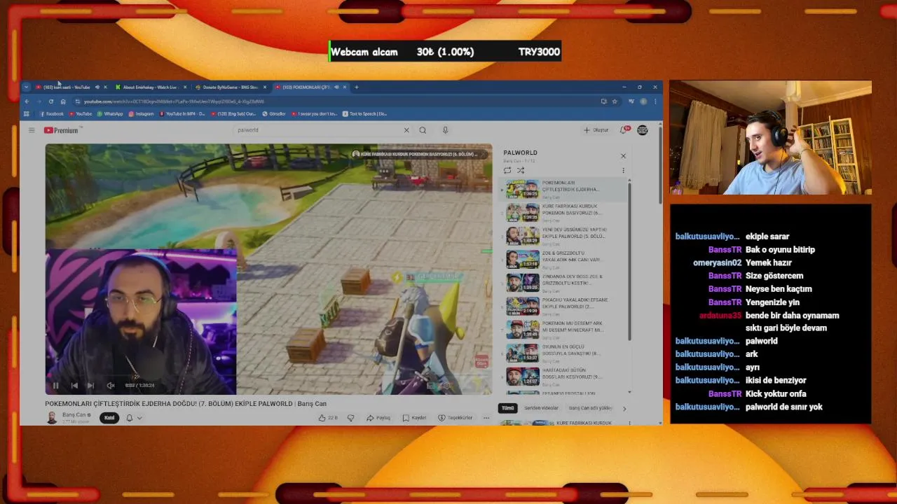Open PALWORLD playlist options menu
This screenshot has width=897, height=504.
tap(623, 170)
